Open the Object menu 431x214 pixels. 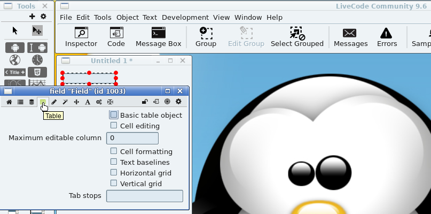(x=127, y=17)
